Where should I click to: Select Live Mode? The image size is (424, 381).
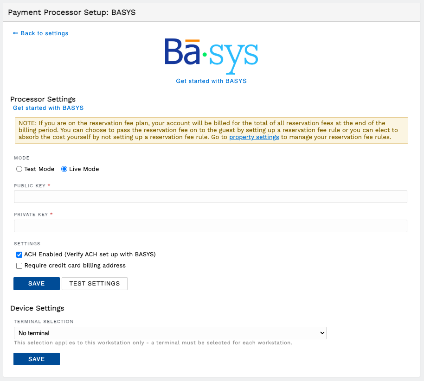tap(64, 169)
